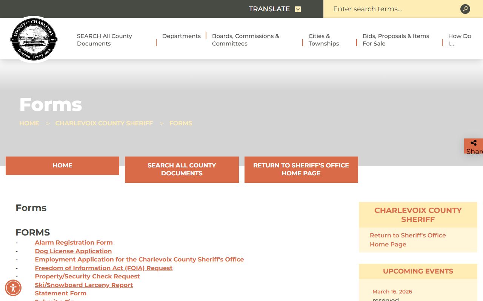
Task: Open Charlevoix County Sheriff breadcrumb
Action: 104,123
